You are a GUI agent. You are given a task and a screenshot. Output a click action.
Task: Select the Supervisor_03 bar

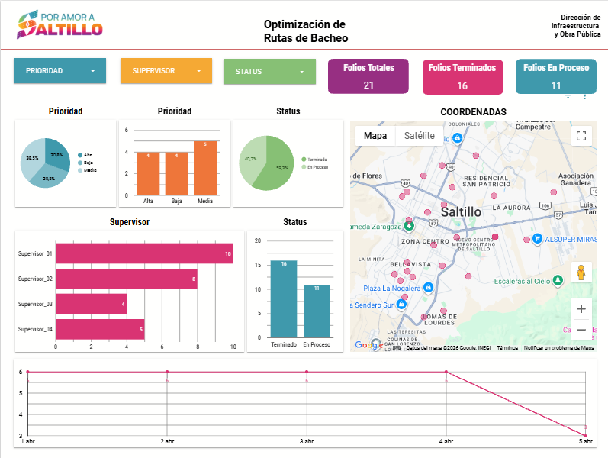click(x=91, y=304)
